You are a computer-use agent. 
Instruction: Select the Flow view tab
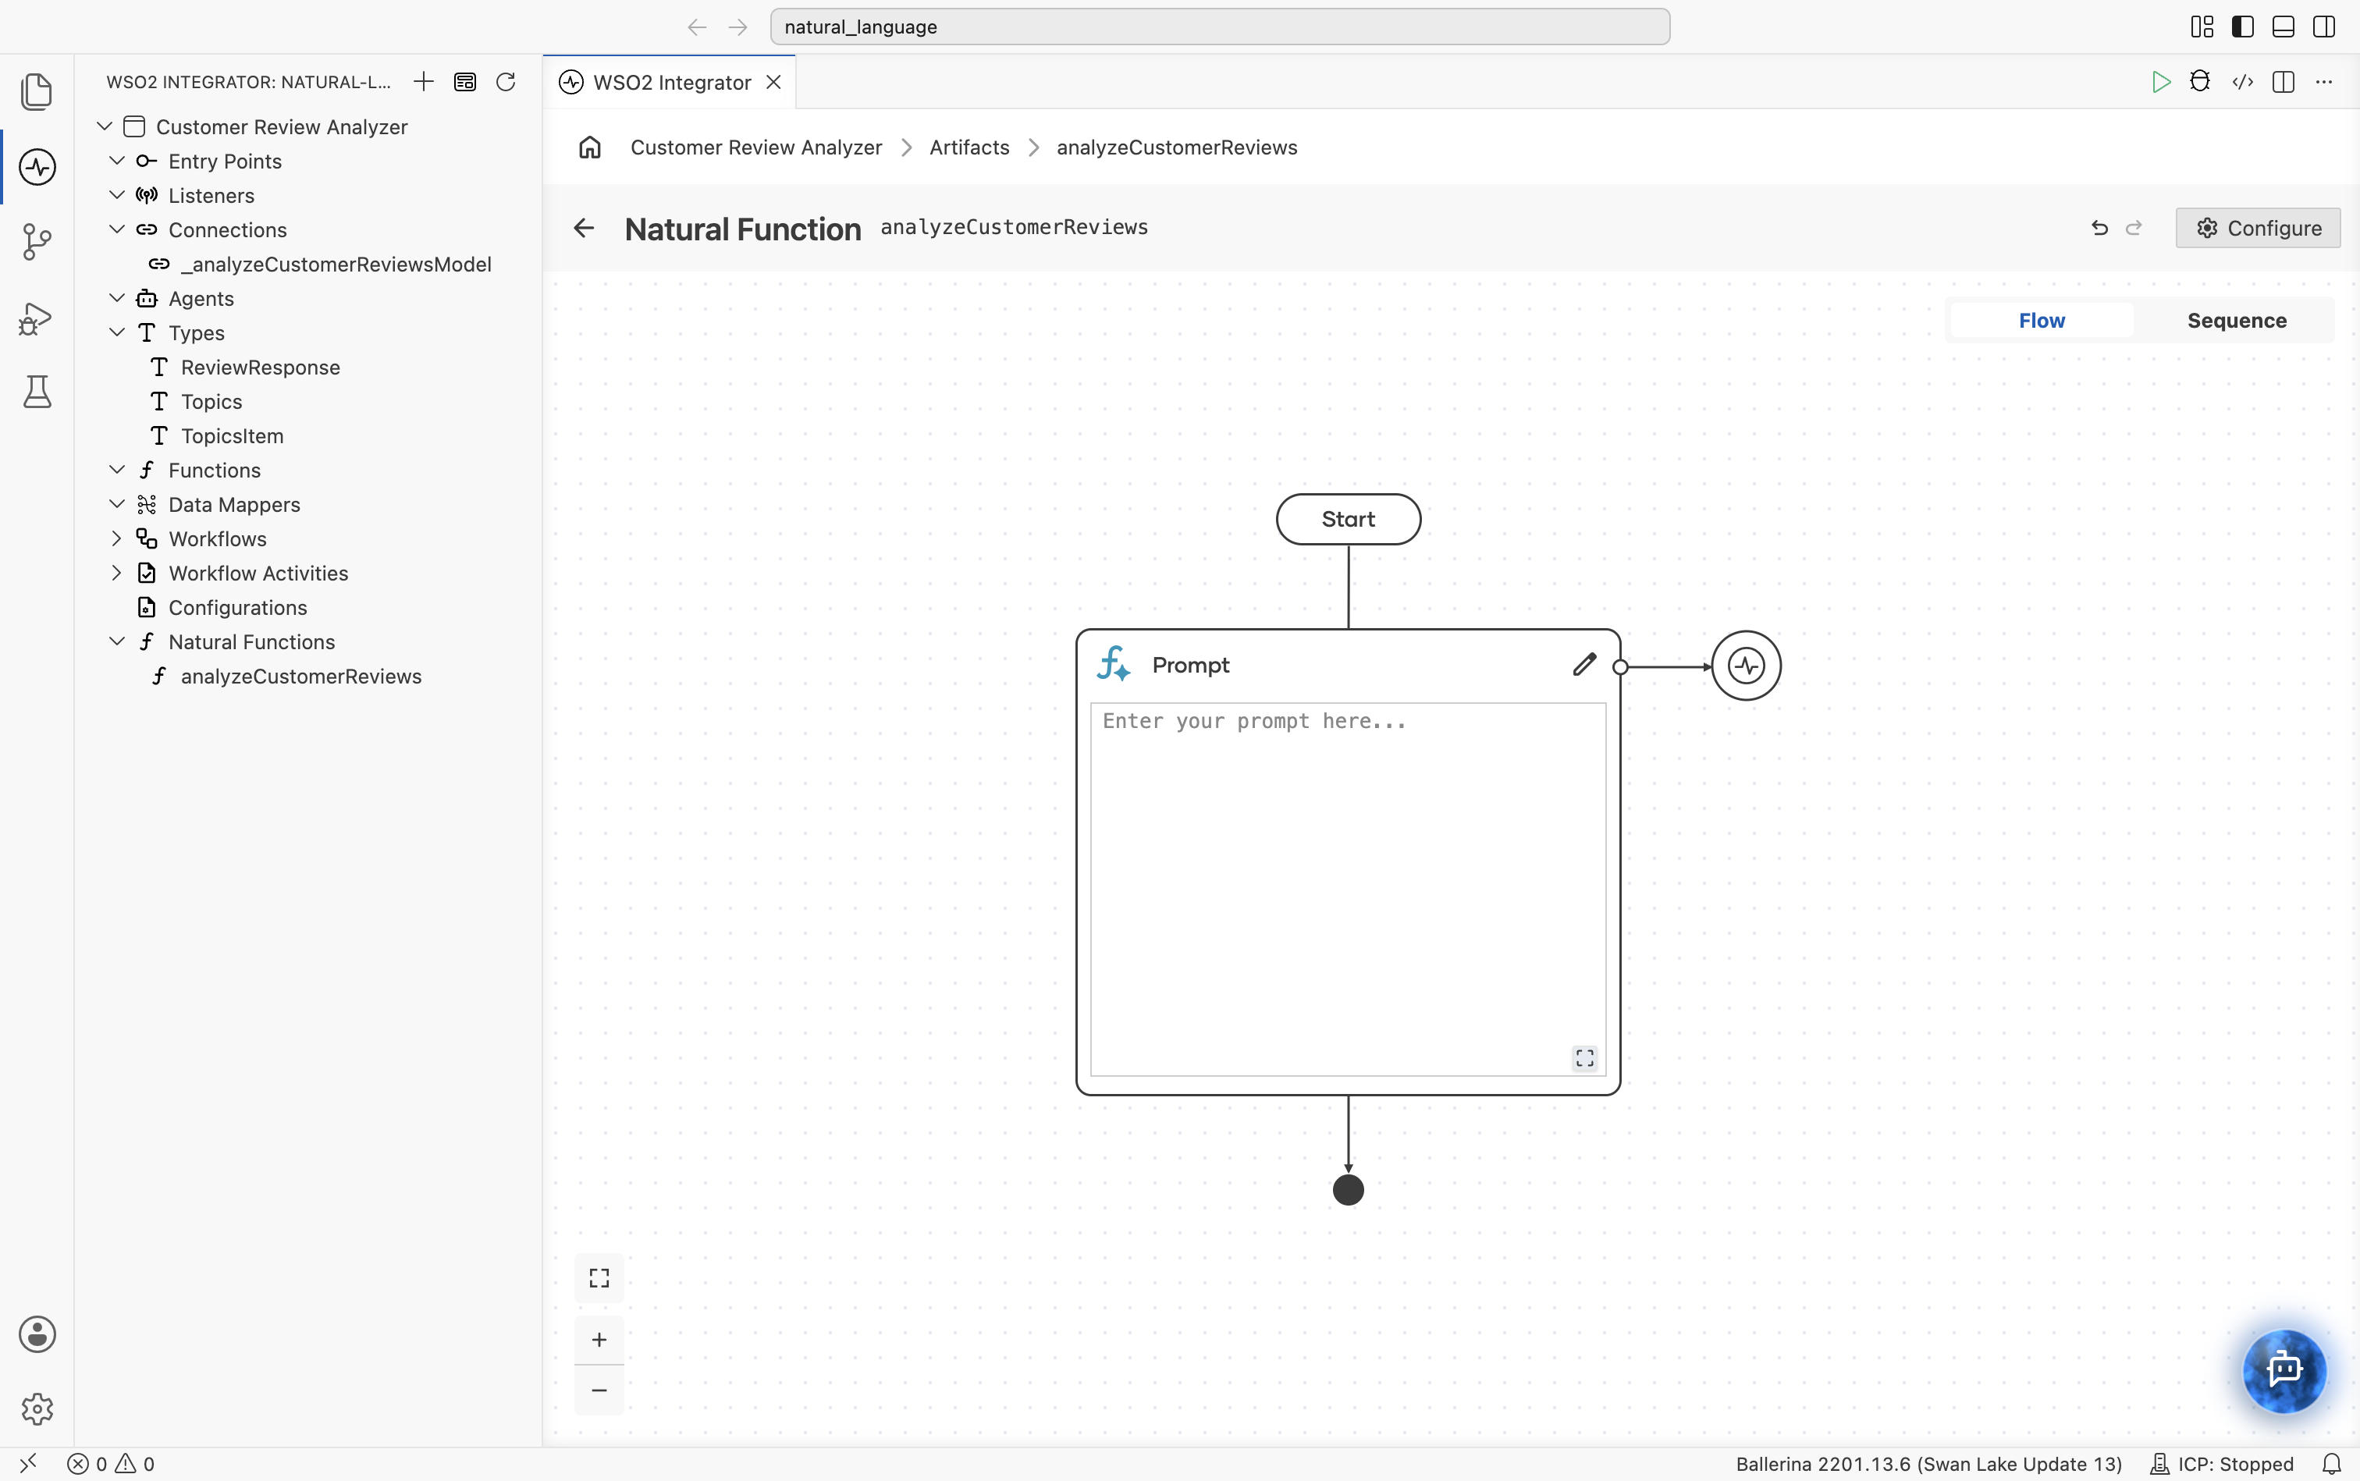coord(2042,320)
